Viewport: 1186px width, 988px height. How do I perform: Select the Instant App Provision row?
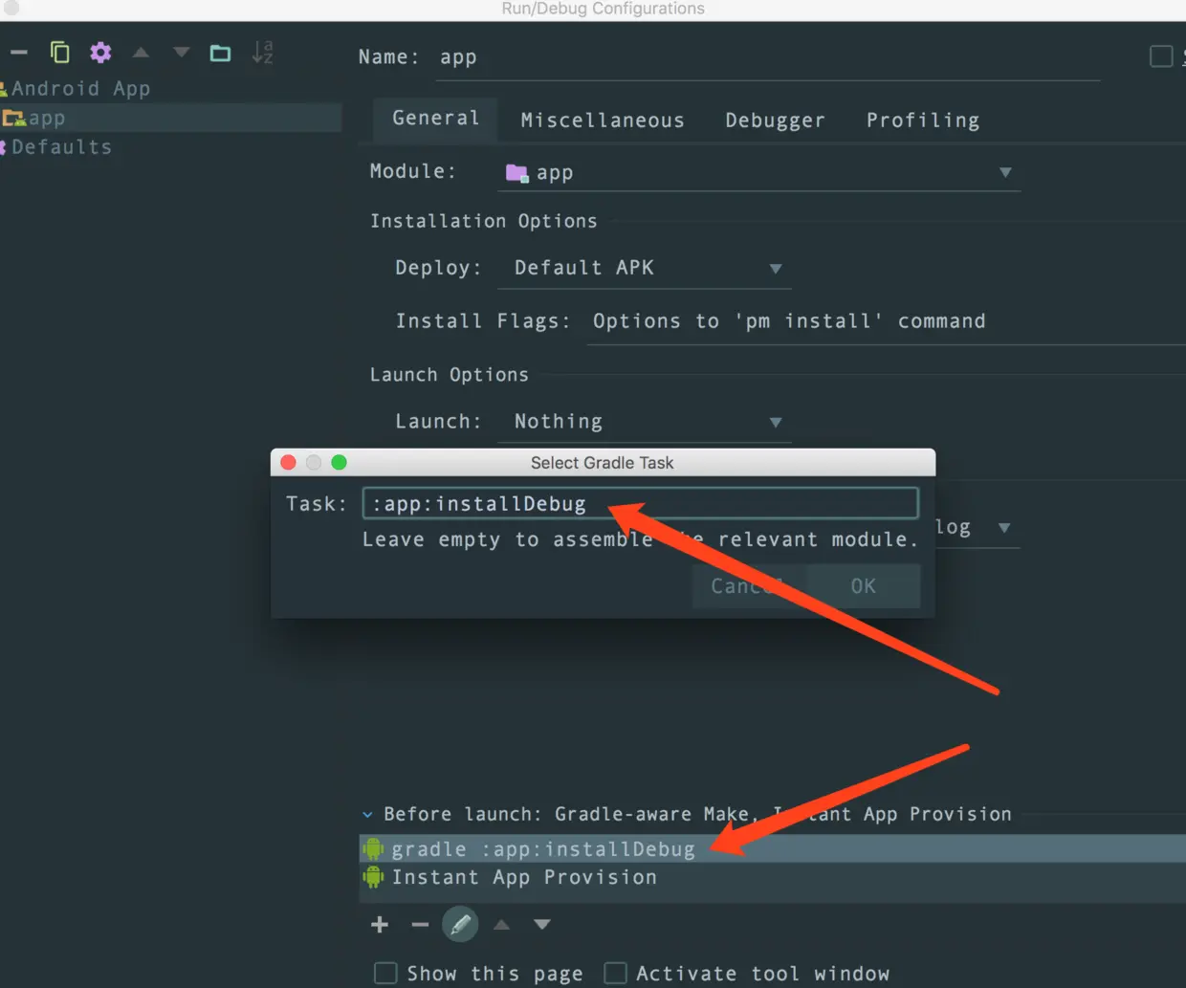point(773,878)
